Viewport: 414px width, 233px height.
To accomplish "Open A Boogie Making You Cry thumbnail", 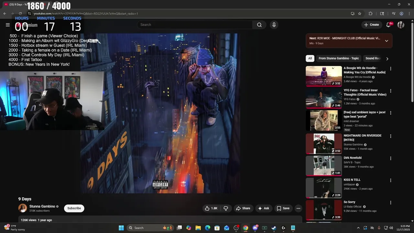I will (324, 76).
